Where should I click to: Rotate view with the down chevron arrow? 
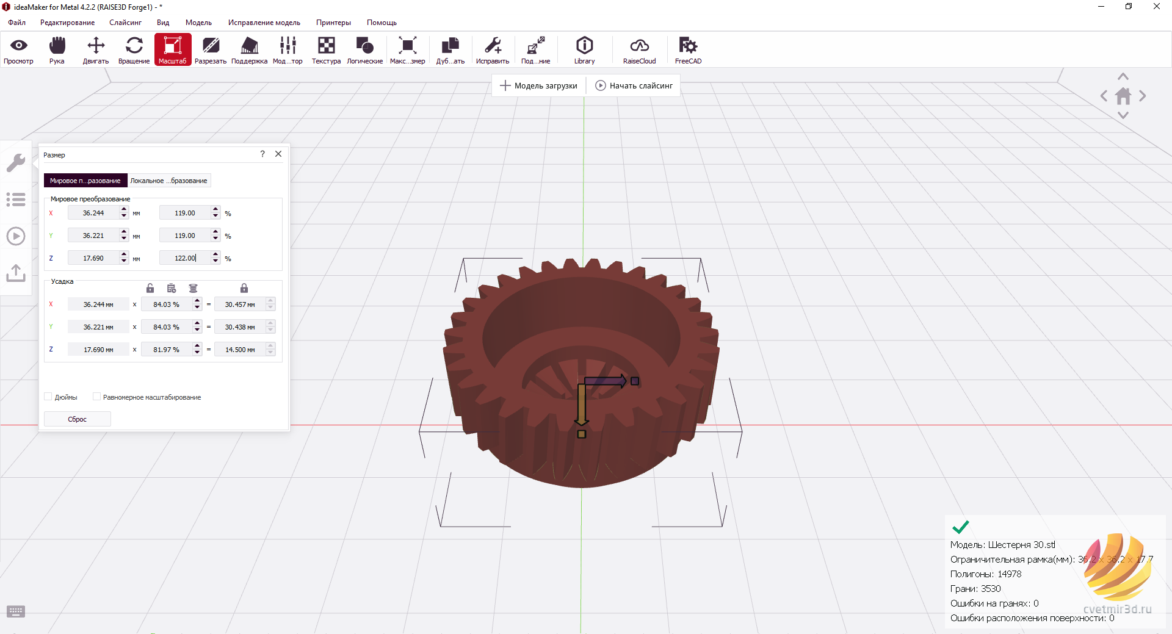1123,115
